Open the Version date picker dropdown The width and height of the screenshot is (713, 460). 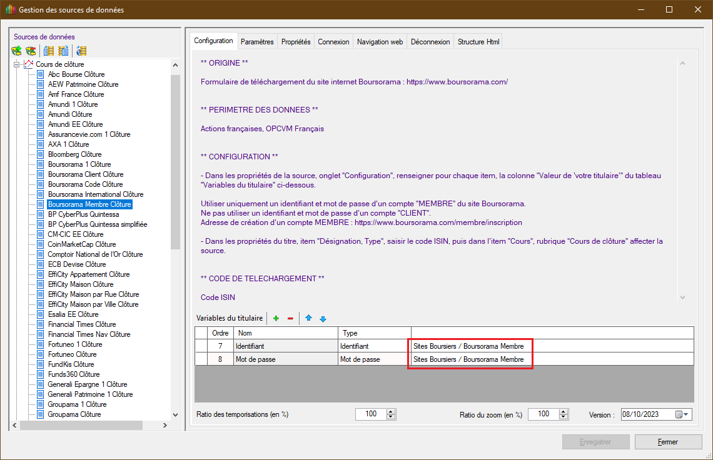click(x=686, y=414)
